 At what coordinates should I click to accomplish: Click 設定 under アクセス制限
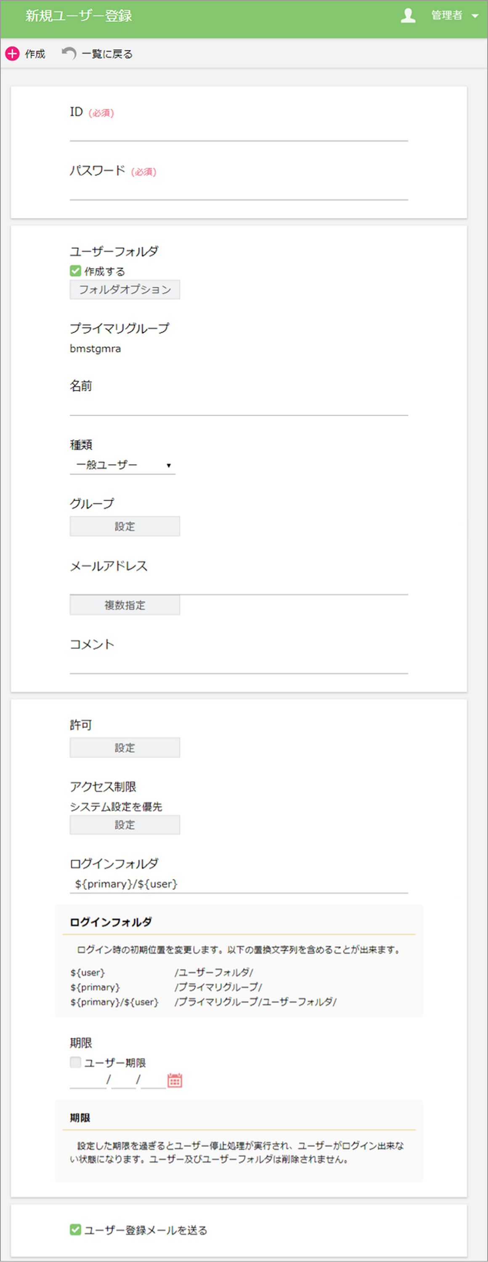tap(125, 824)
